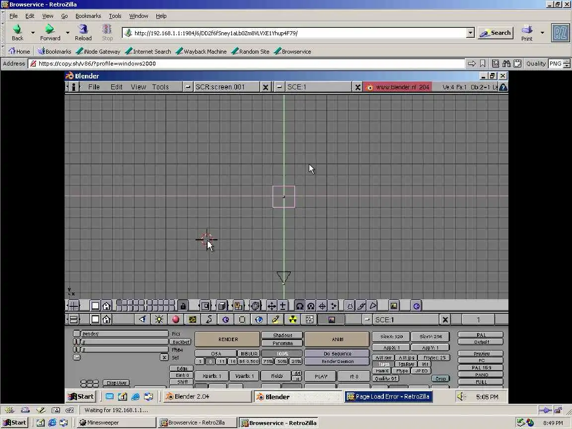Open RetroZilla Window menu
The image size is (572, 429).
(x=139, y=16)
